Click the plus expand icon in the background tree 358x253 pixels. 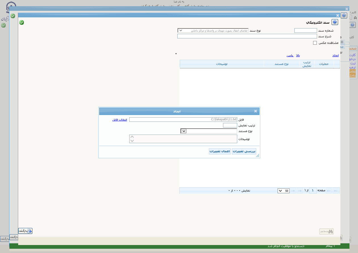342,42
